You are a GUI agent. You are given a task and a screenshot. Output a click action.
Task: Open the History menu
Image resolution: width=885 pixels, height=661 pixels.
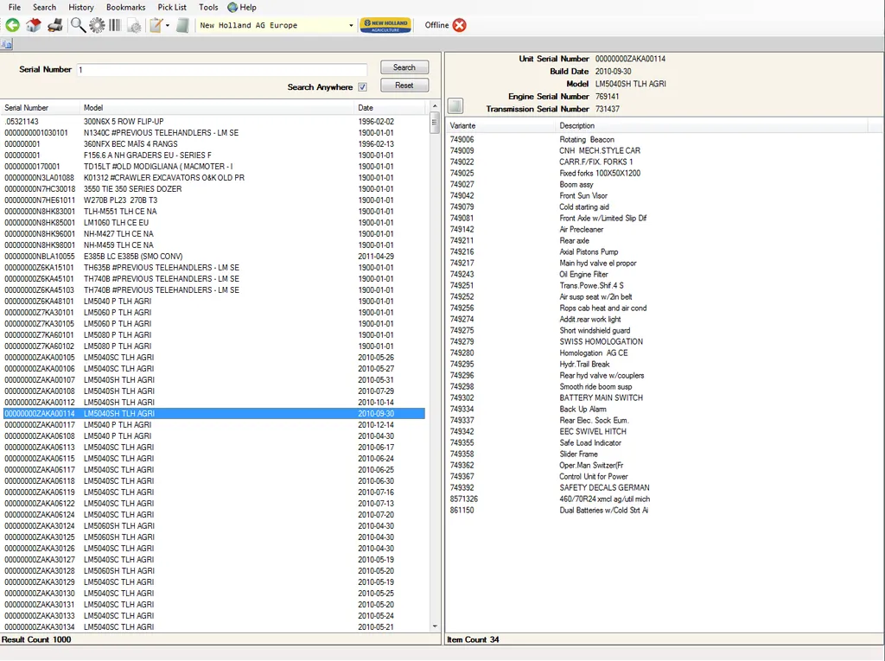[x=81, y=7]
